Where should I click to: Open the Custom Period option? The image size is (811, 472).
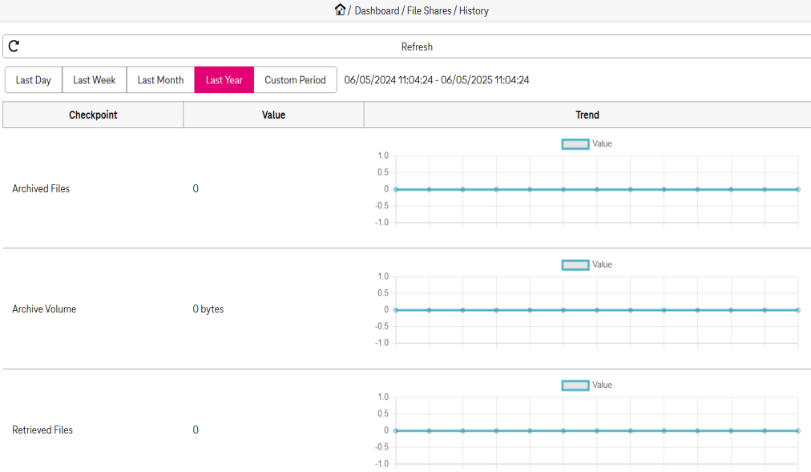(x=295, y=80)
